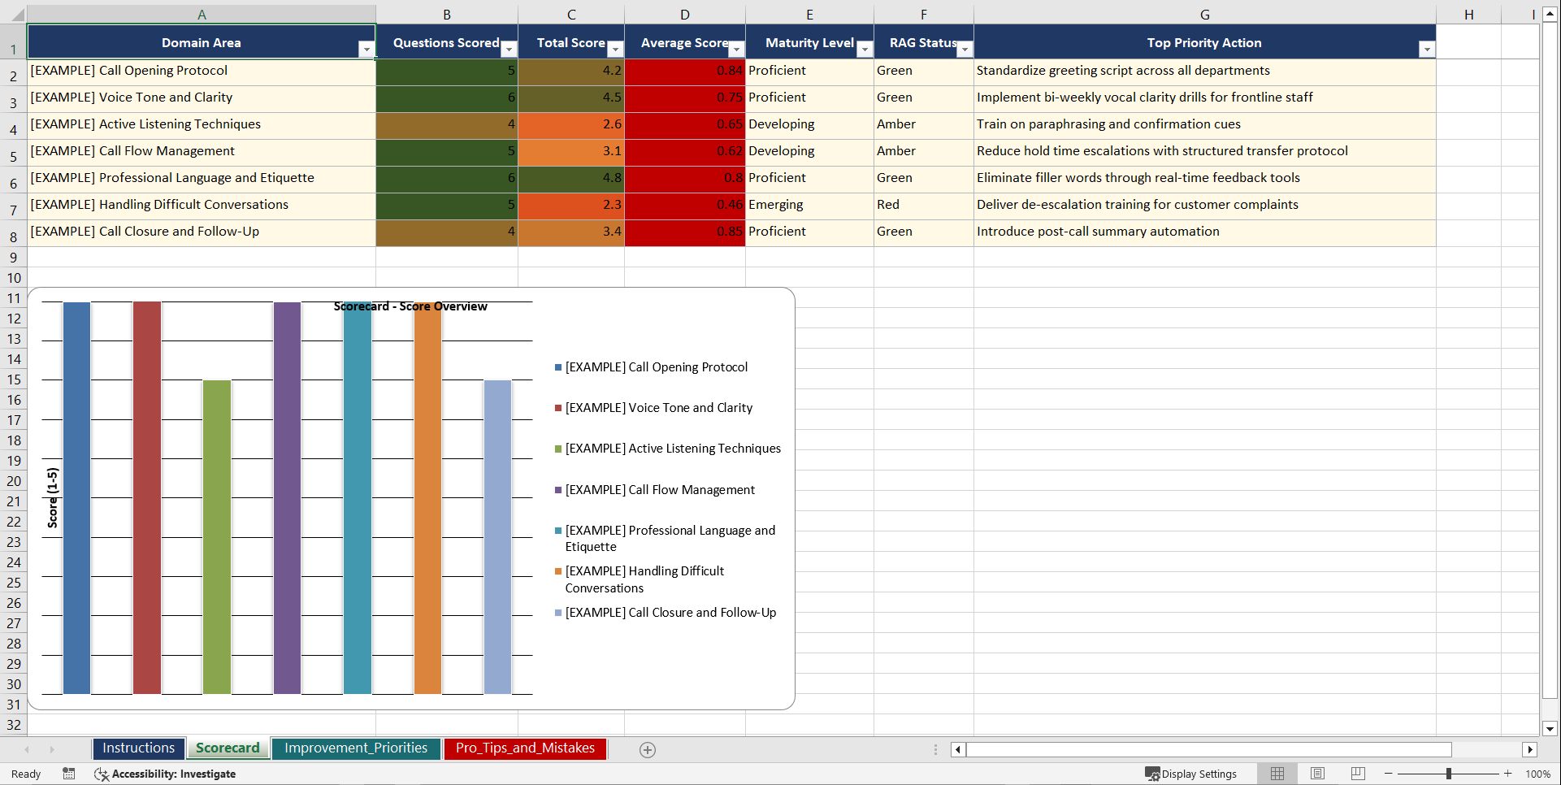Zoom out using the minus icon
This screenshot has height=785, width=1561.
pos(1387,774)
